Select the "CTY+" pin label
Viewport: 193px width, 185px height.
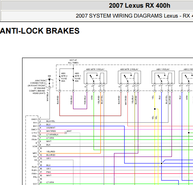(x=34, y=133)
